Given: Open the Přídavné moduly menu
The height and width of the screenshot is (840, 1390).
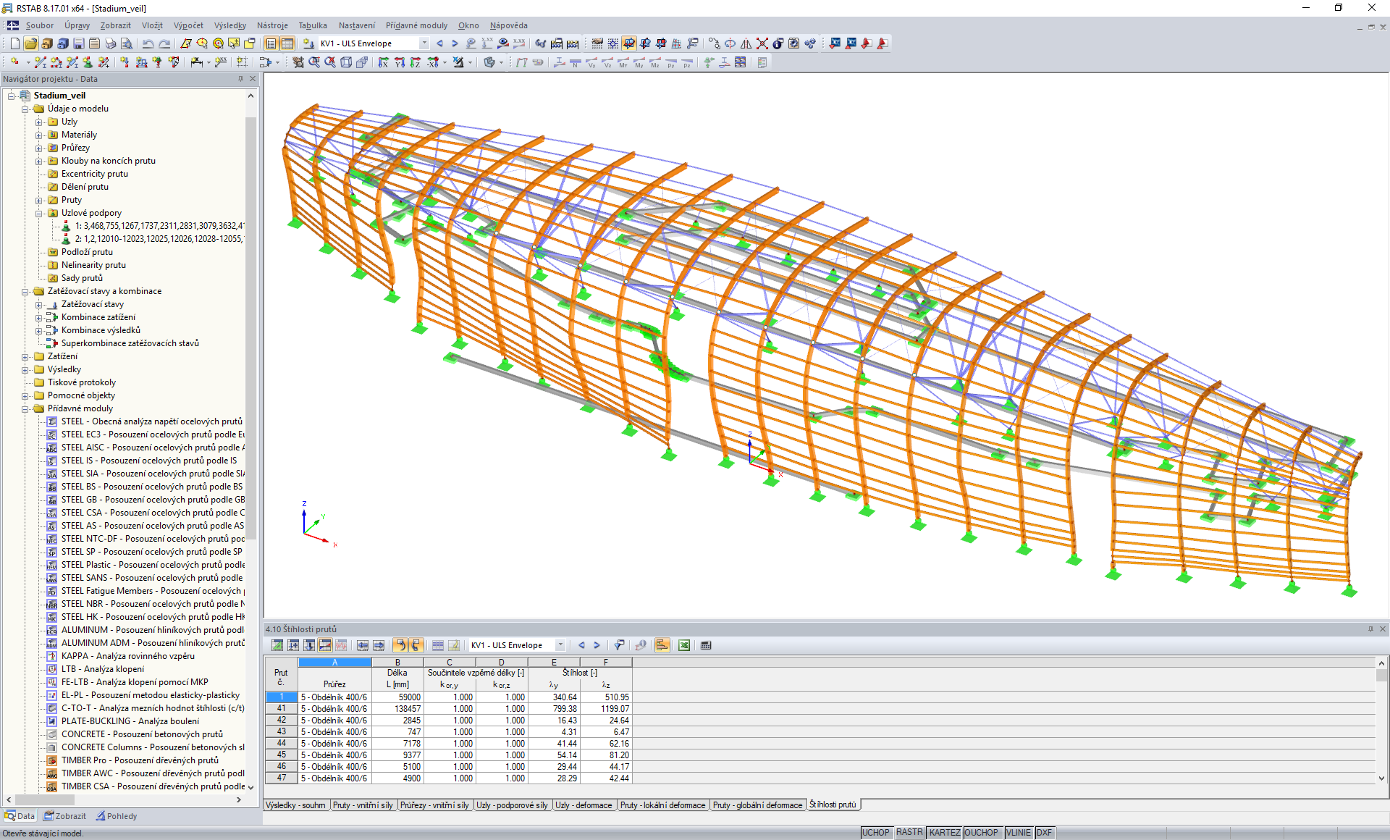Looking at the screenshot, I should point(416,25).
